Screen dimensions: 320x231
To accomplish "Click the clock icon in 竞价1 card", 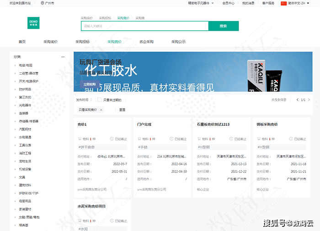I will pos(112,139).
